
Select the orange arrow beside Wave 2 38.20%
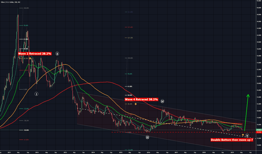click(30, 58)
